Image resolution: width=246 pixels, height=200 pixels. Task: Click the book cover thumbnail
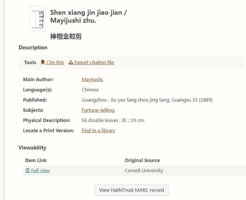click(38, 19)
